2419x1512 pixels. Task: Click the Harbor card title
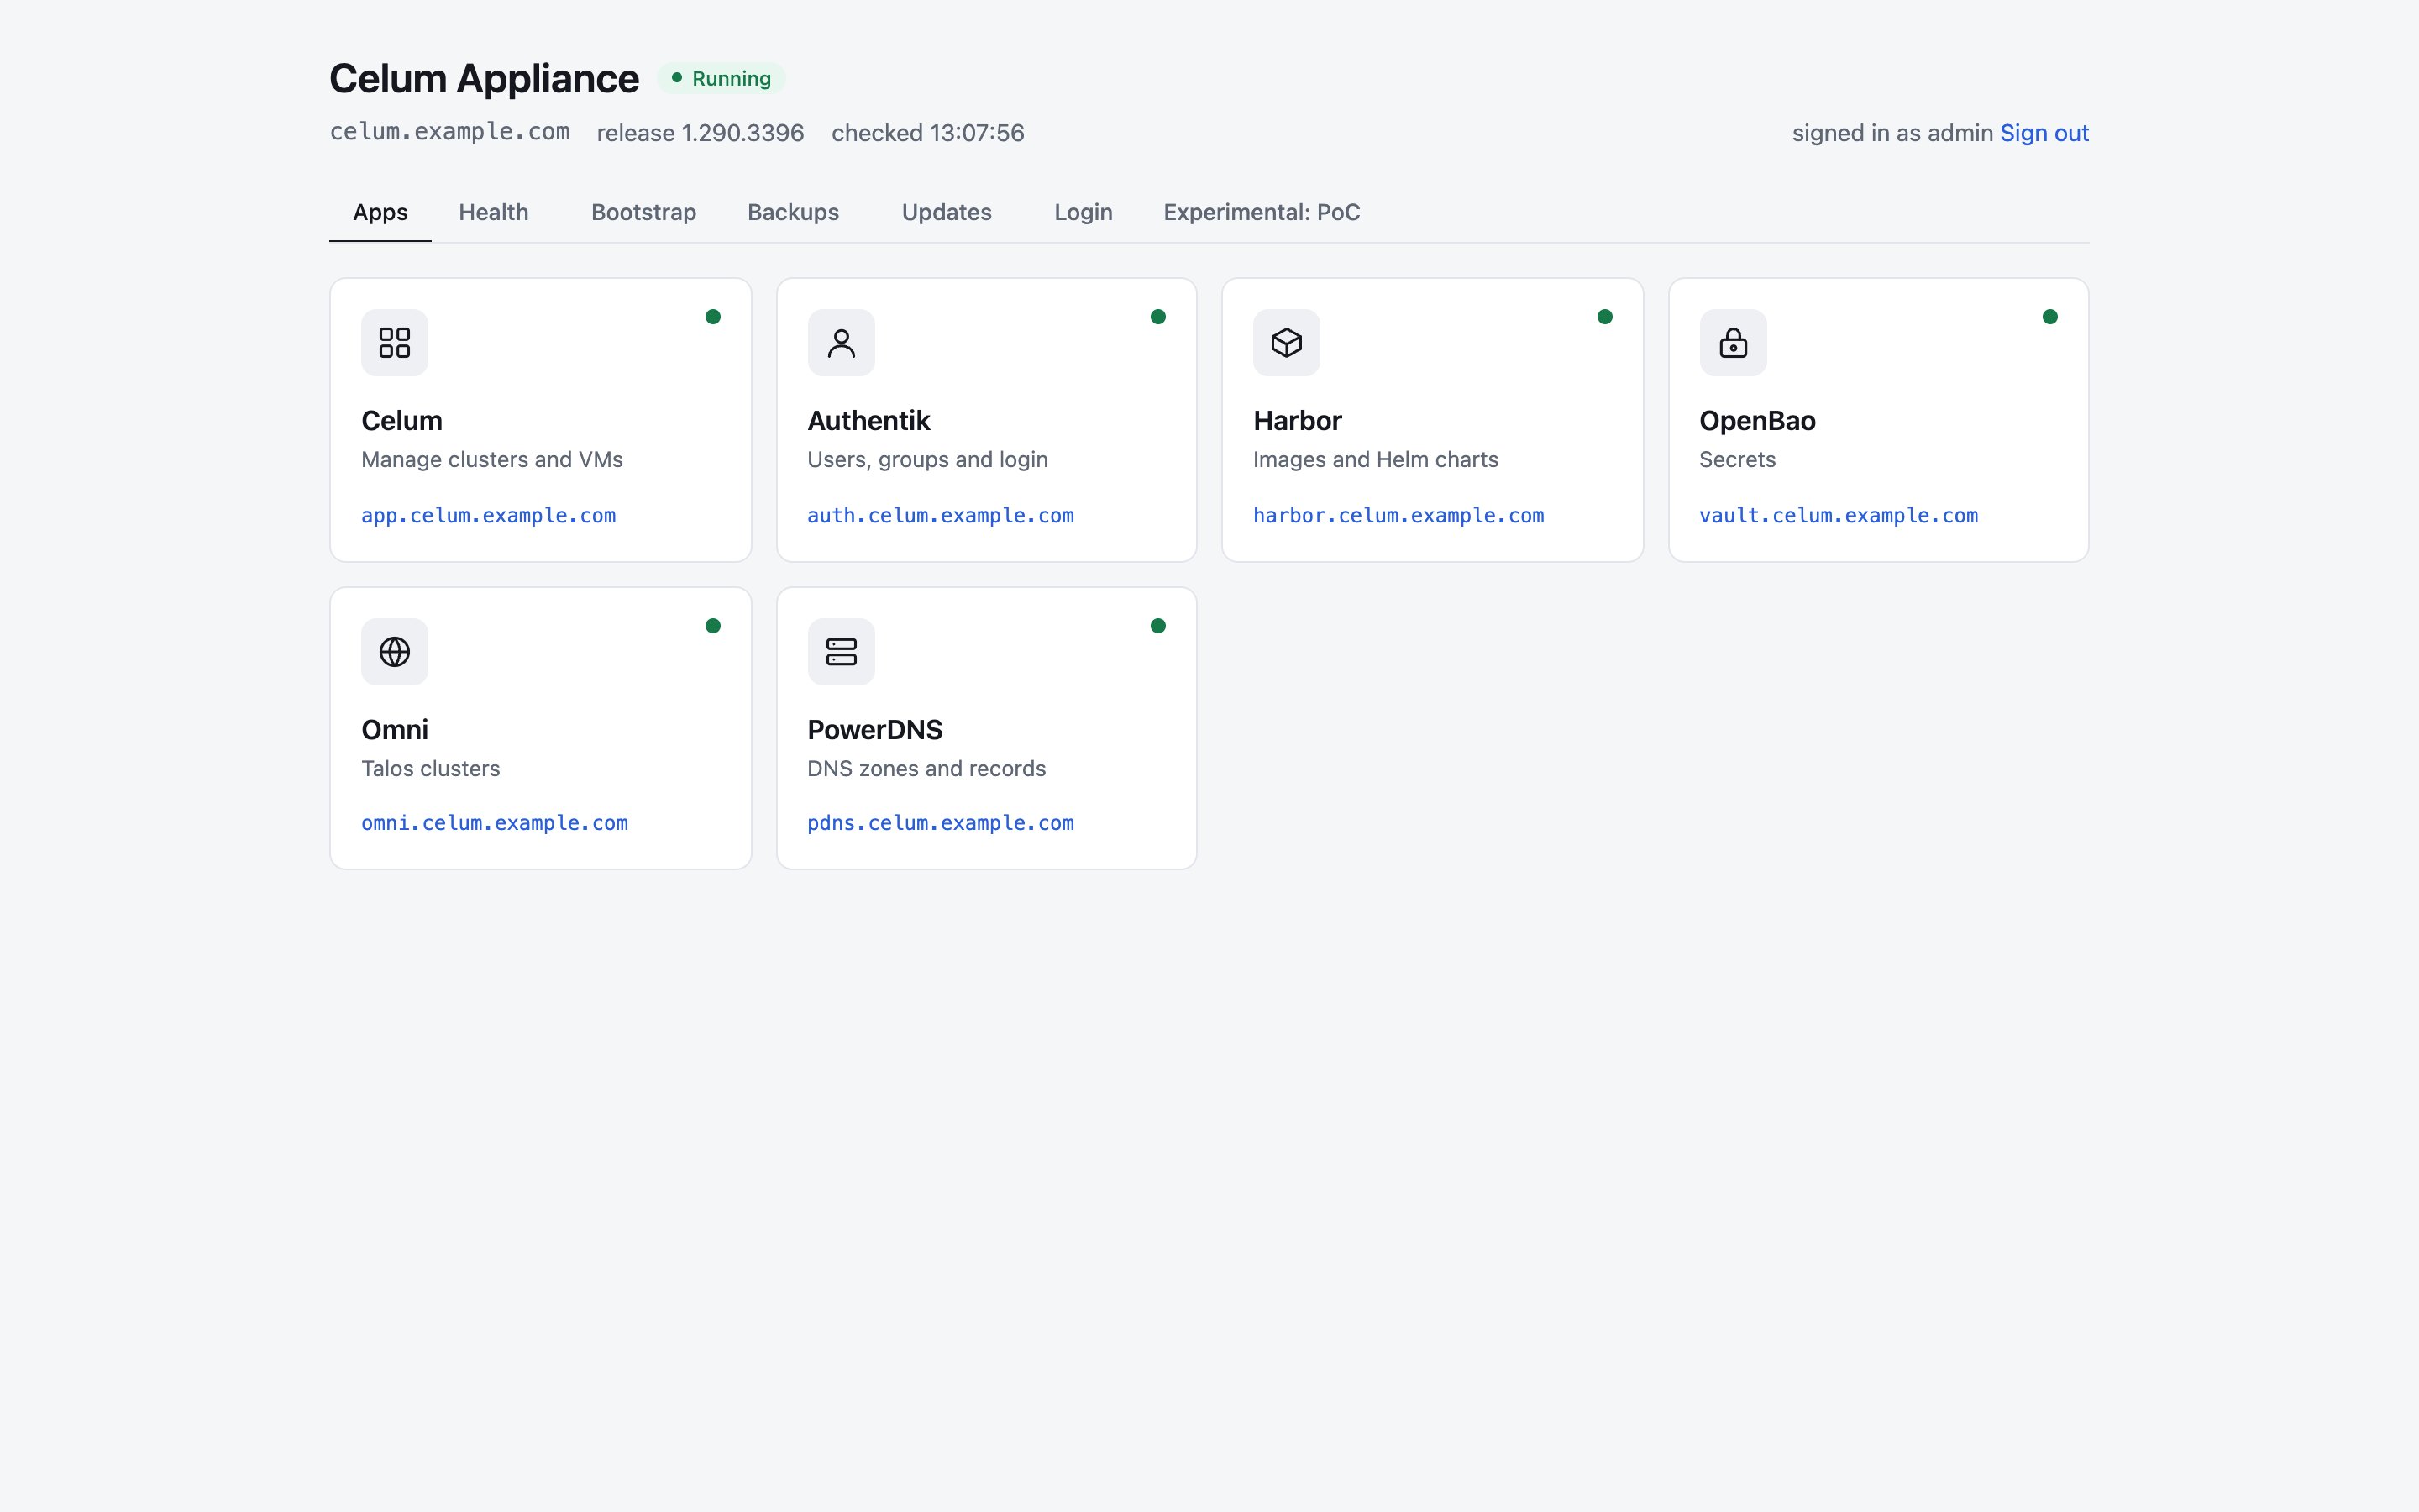click(x=1298, y=421)
